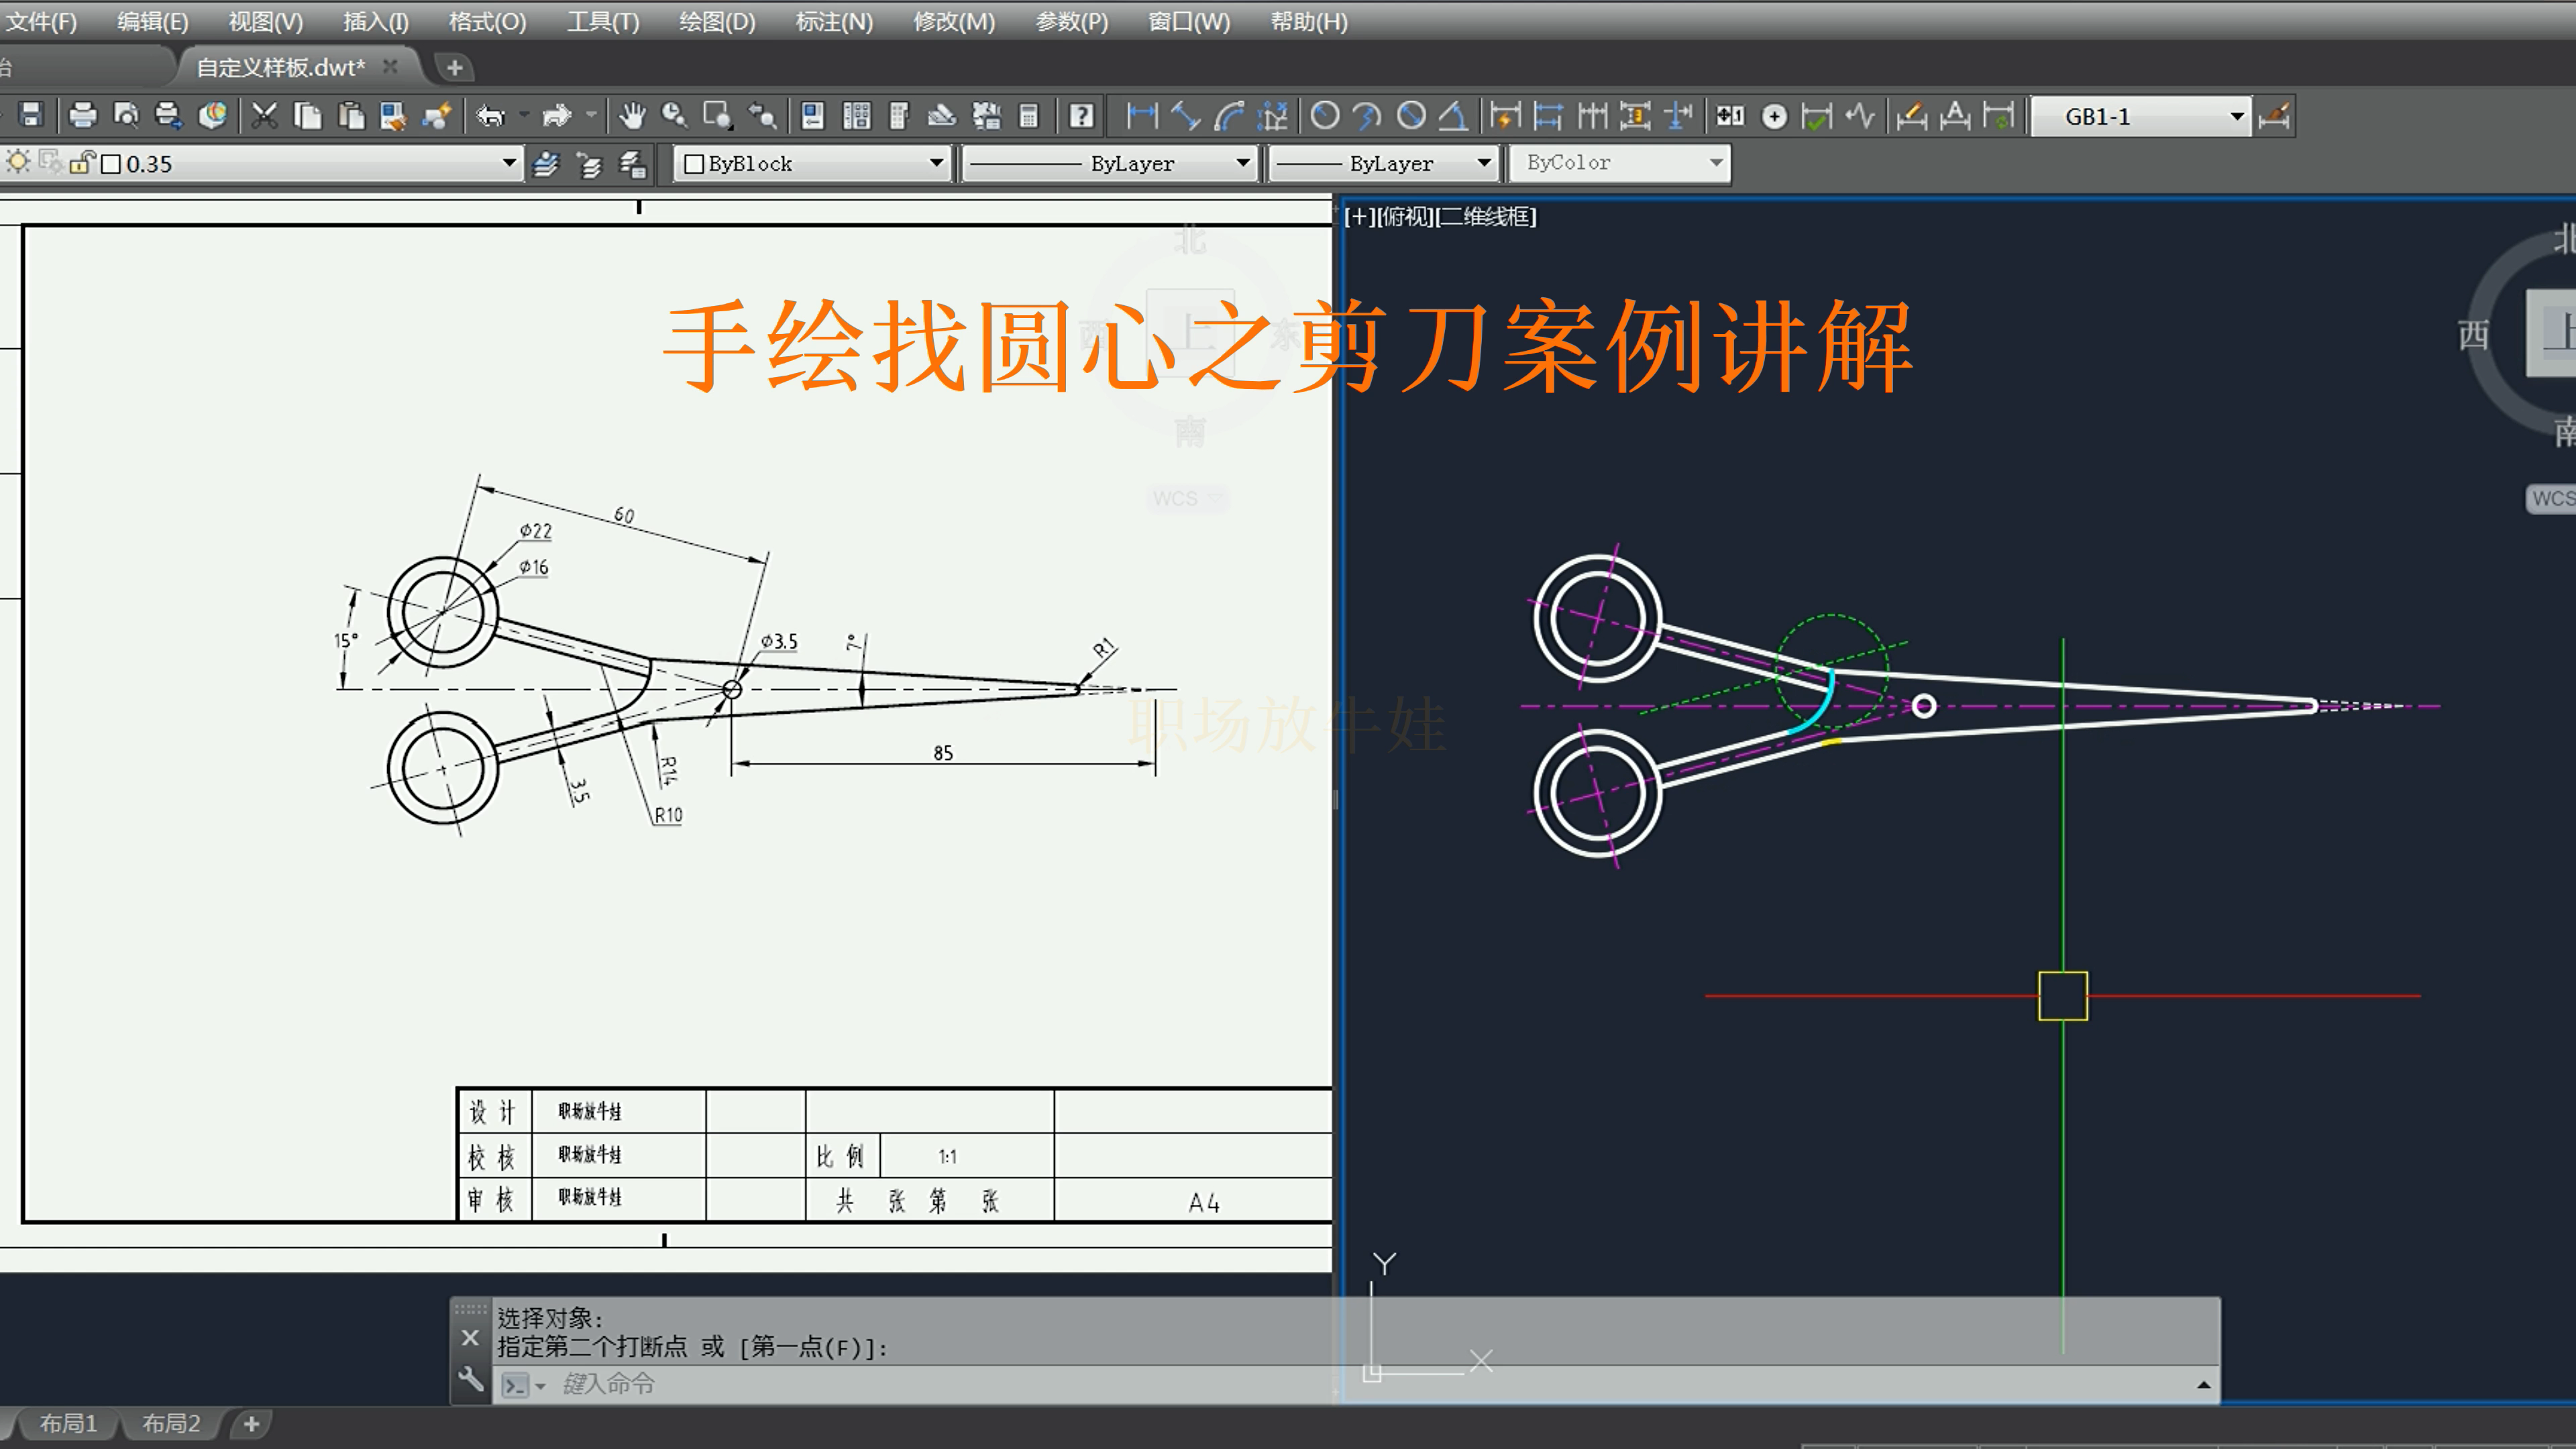Click the Layer Previous icon
Screen dimensions: 2576x1449
point(589,164)
